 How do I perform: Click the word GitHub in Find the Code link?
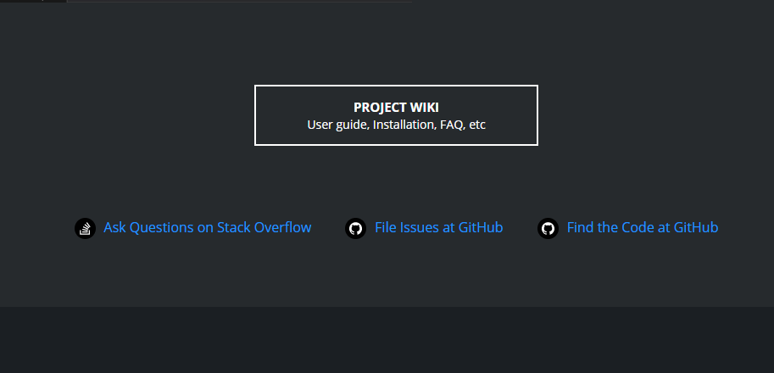(696, 227)
